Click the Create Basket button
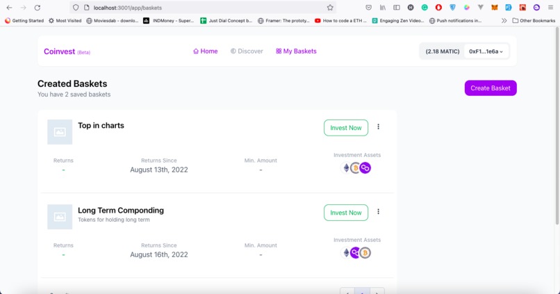 [x=491, y=88]
